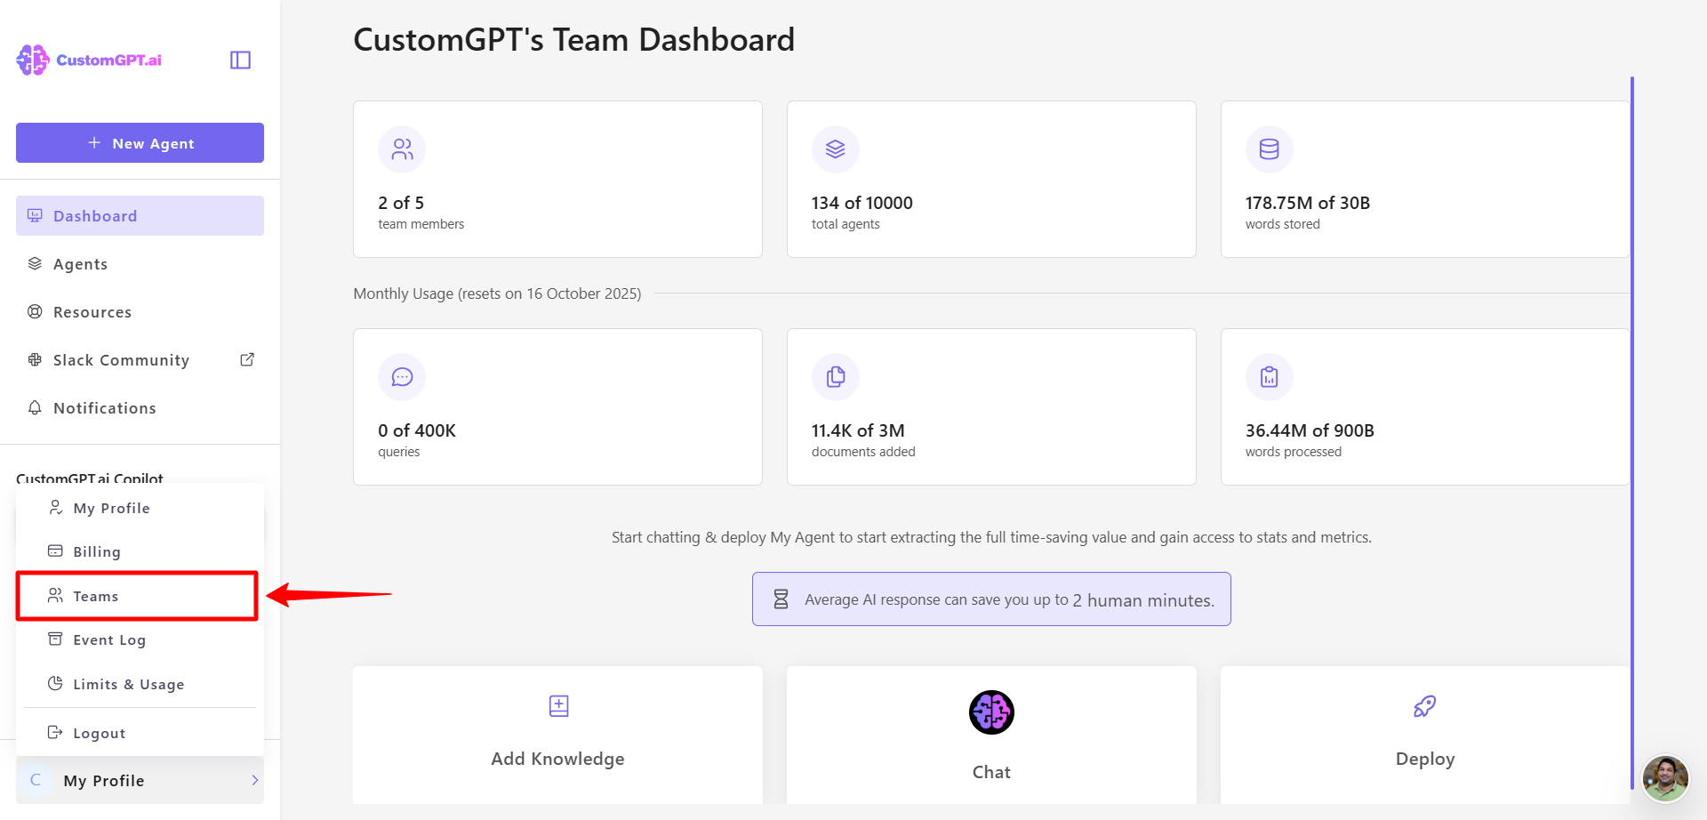
Task: Click the Chat brain avatar icon
Action: click(991, 712)
